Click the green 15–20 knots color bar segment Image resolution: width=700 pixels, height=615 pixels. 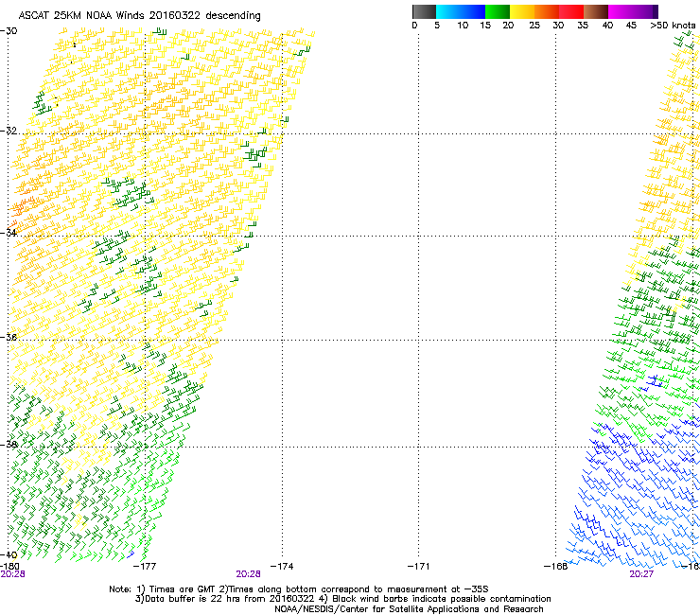pyautogui.click(x=498, y=11)
